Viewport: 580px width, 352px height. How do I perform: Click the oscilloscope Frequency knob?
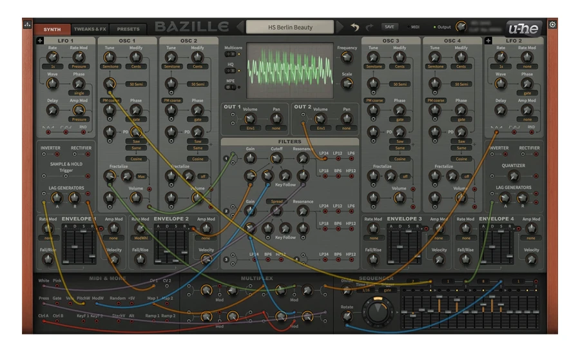point(347,57)
